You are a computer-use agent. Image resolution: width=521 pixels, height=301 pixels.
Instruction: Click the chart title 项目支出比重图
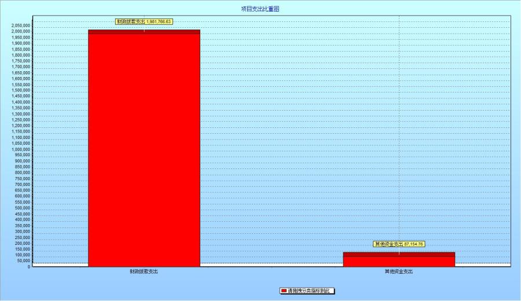pos(260,9)
